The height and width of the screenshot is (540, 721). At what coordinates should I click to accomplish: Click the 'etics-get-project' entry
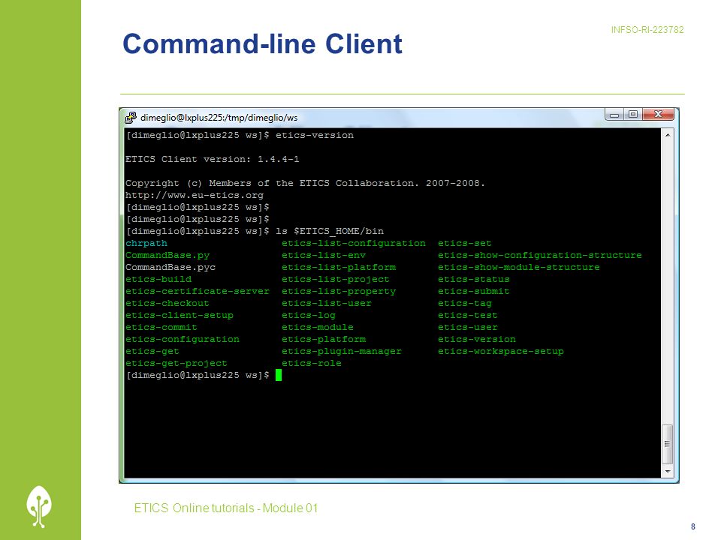click(x=176, y=363)
